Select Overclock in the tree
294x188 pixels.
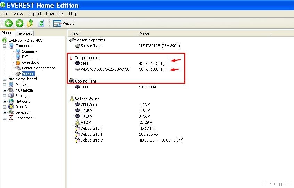click(x=30, y=62)
